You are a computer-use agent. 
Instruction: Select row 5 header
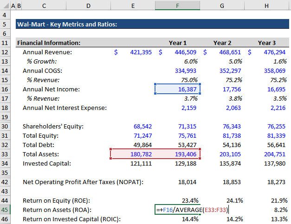(x=5, y=24)
